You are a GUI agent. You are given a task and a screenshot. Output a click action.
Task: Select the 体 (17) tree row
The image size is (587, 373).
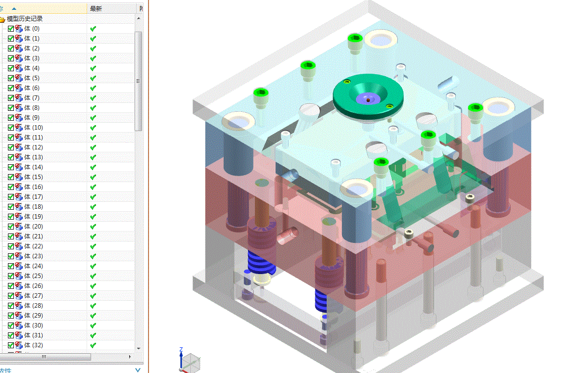pos(67,197)
